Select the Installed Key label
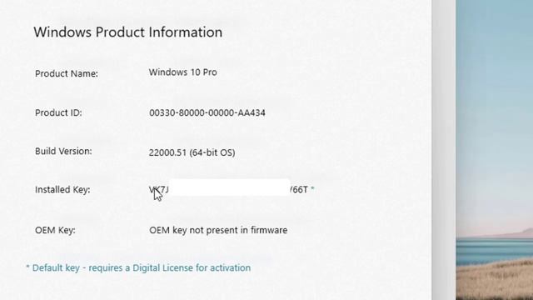This screenshot has width=533, height=300. pos(62,189)
